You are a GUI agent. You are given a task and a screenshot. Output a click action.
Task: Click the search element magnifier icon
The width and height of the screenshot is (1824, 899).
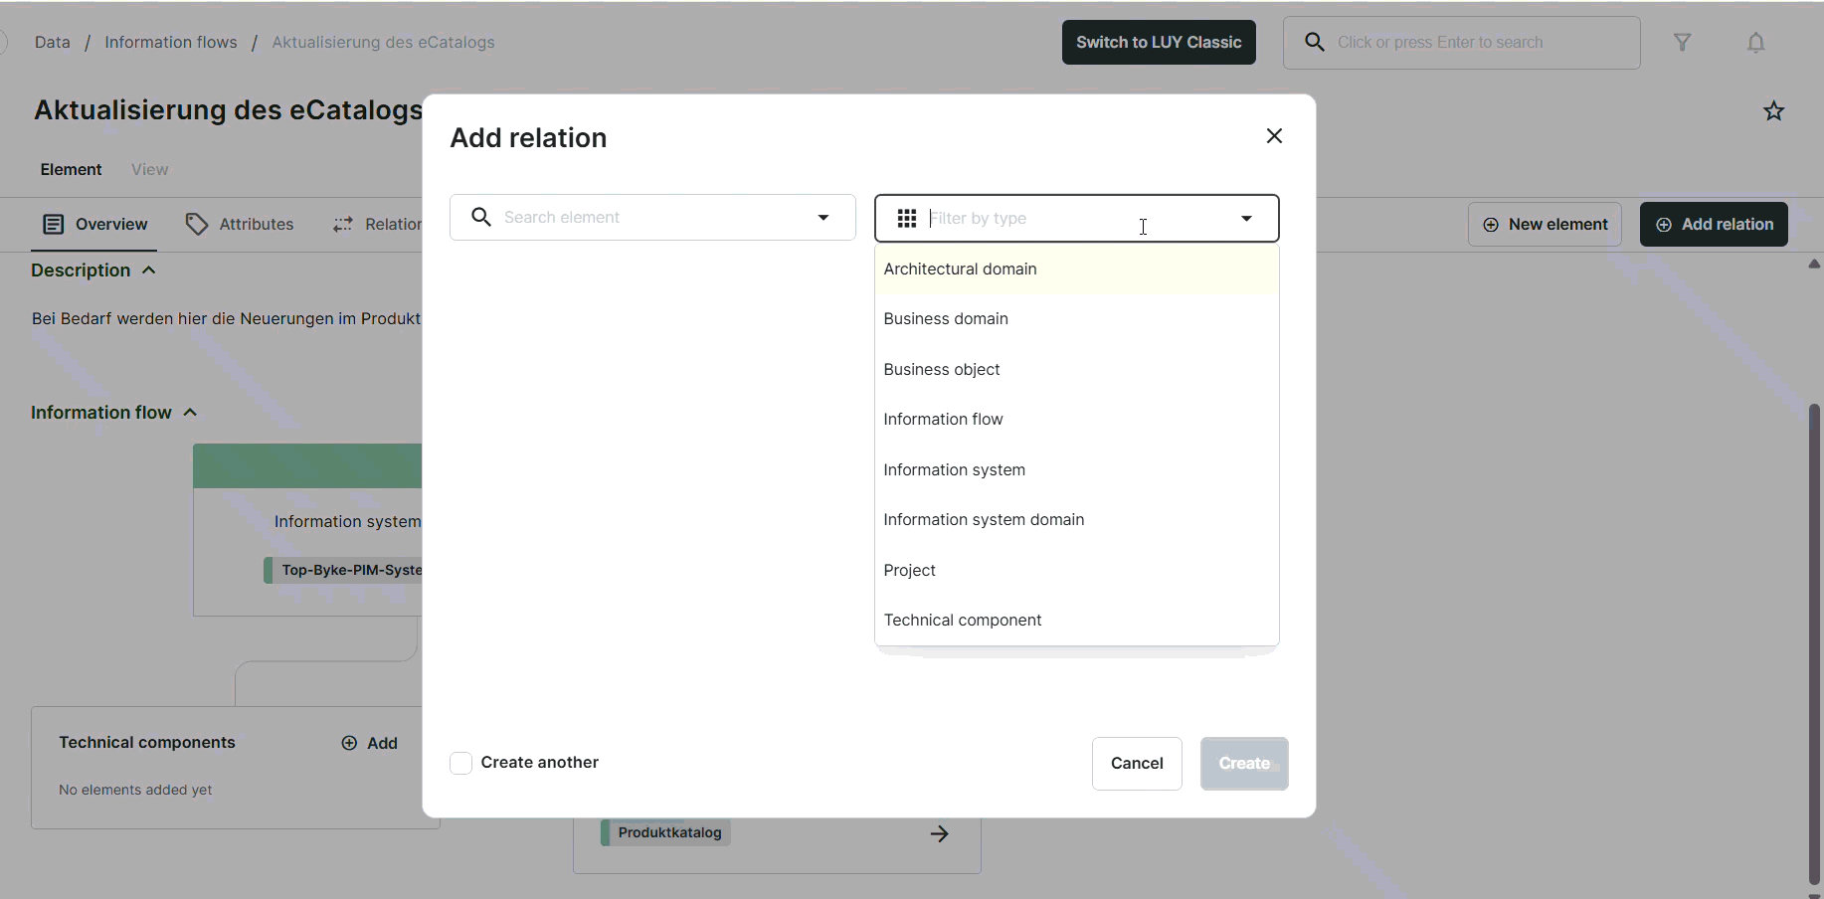(481, 218)
